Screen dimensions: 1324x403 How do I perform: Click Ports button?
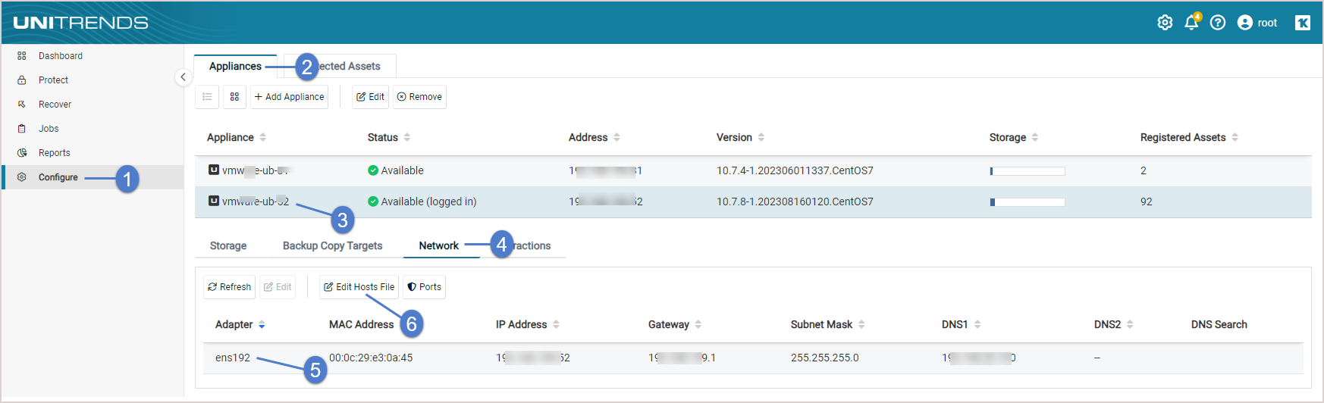pyautogui.click(x=424, y=287)
